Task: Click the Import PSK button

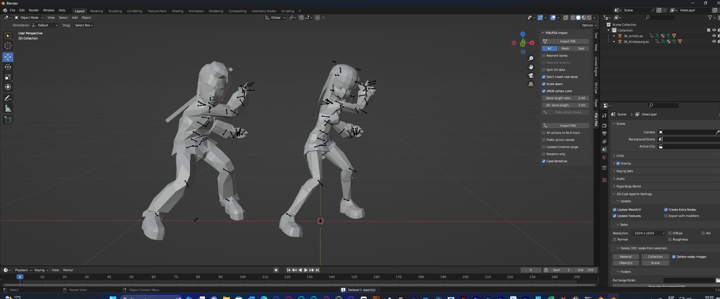Action: [567, 41]
